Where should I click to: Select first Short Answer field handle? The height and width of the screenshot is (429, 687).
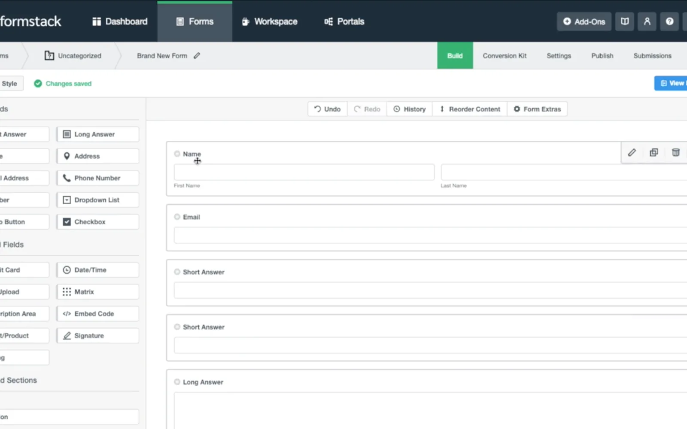click(177, 272)
